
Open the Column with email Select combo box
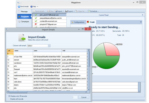pos(39,46)
